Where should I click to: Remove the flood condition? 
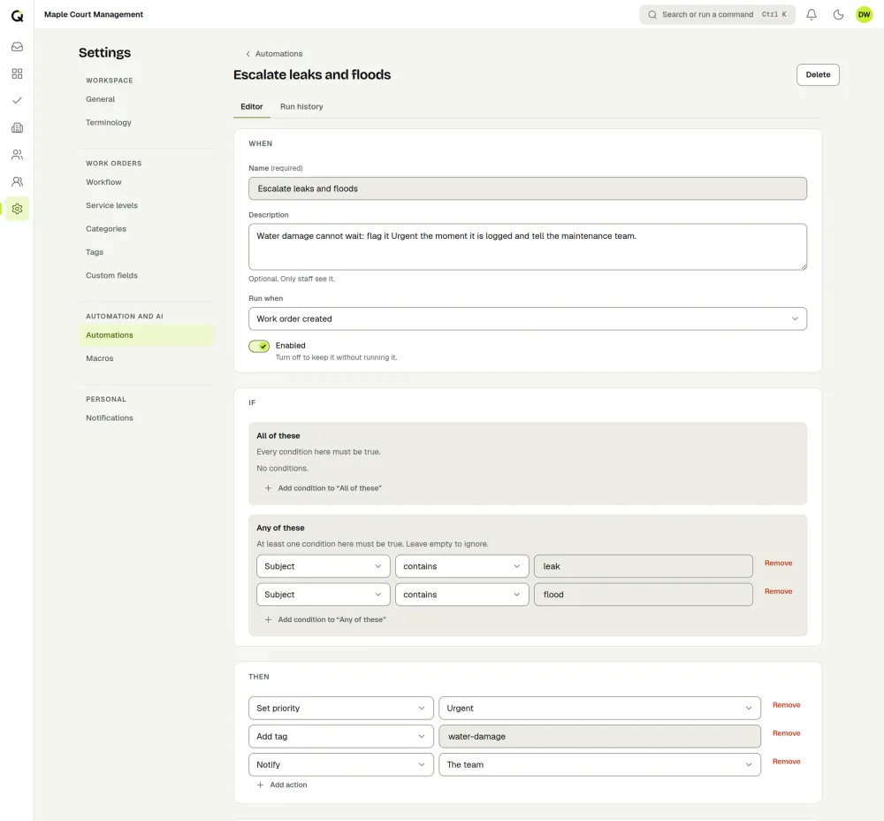[778, 591]
